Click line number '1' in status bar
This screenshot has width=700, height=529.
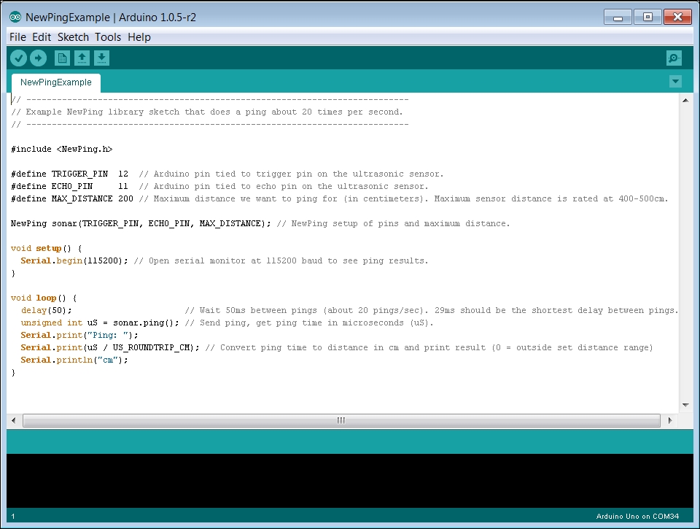13,517
